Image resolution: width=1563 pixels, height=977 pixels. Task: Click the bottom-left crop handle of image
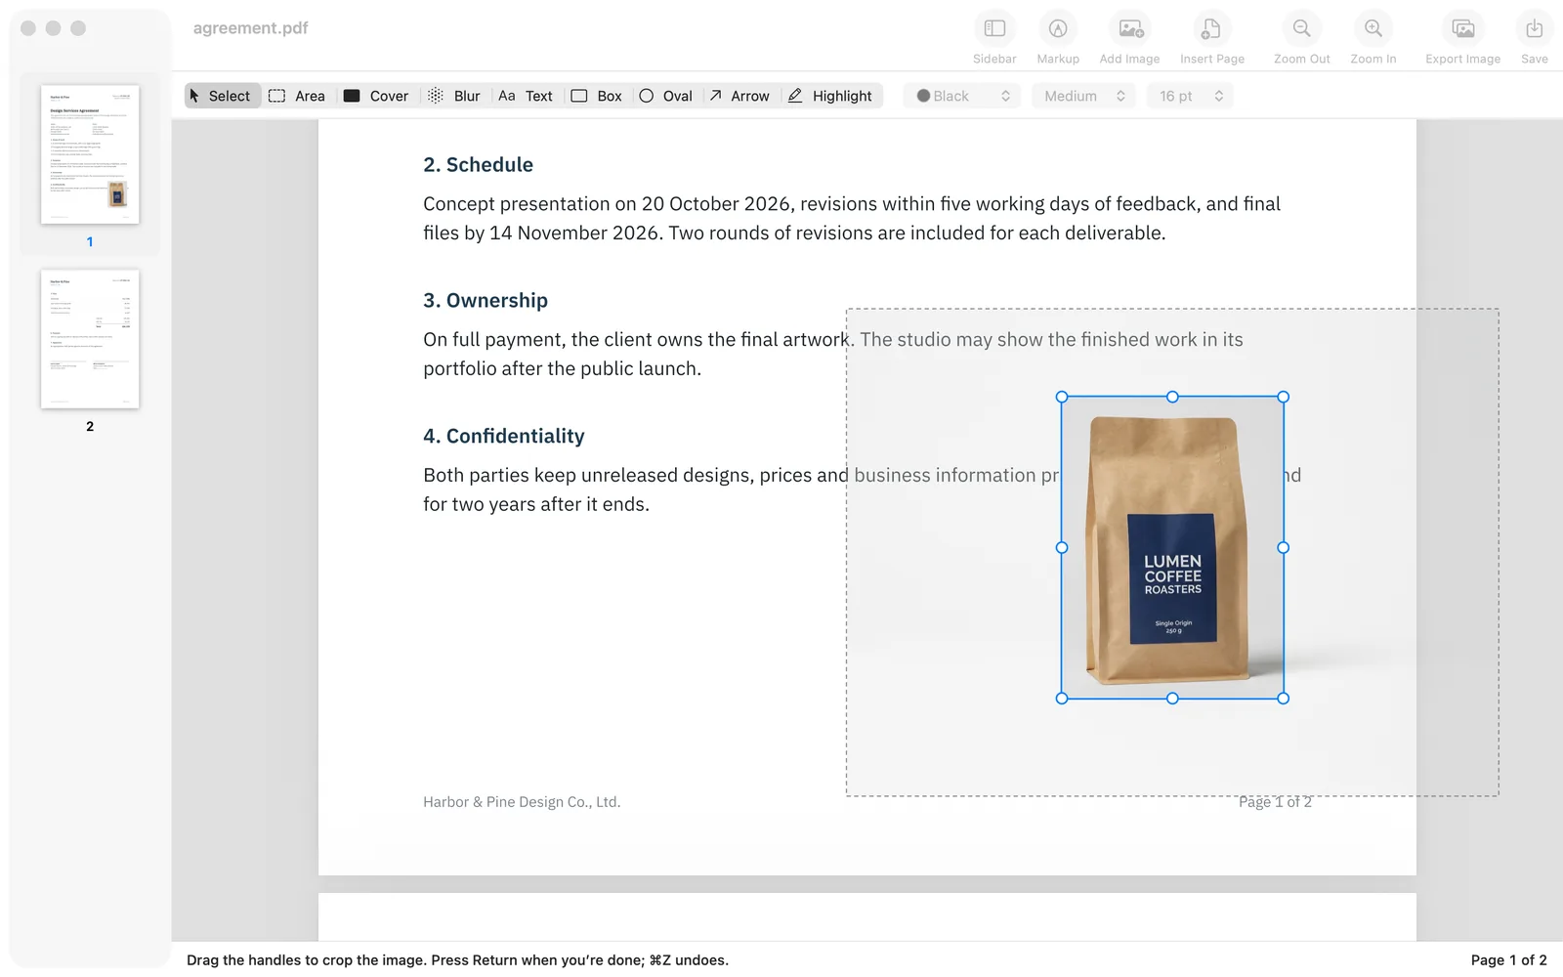point(1062,699)
